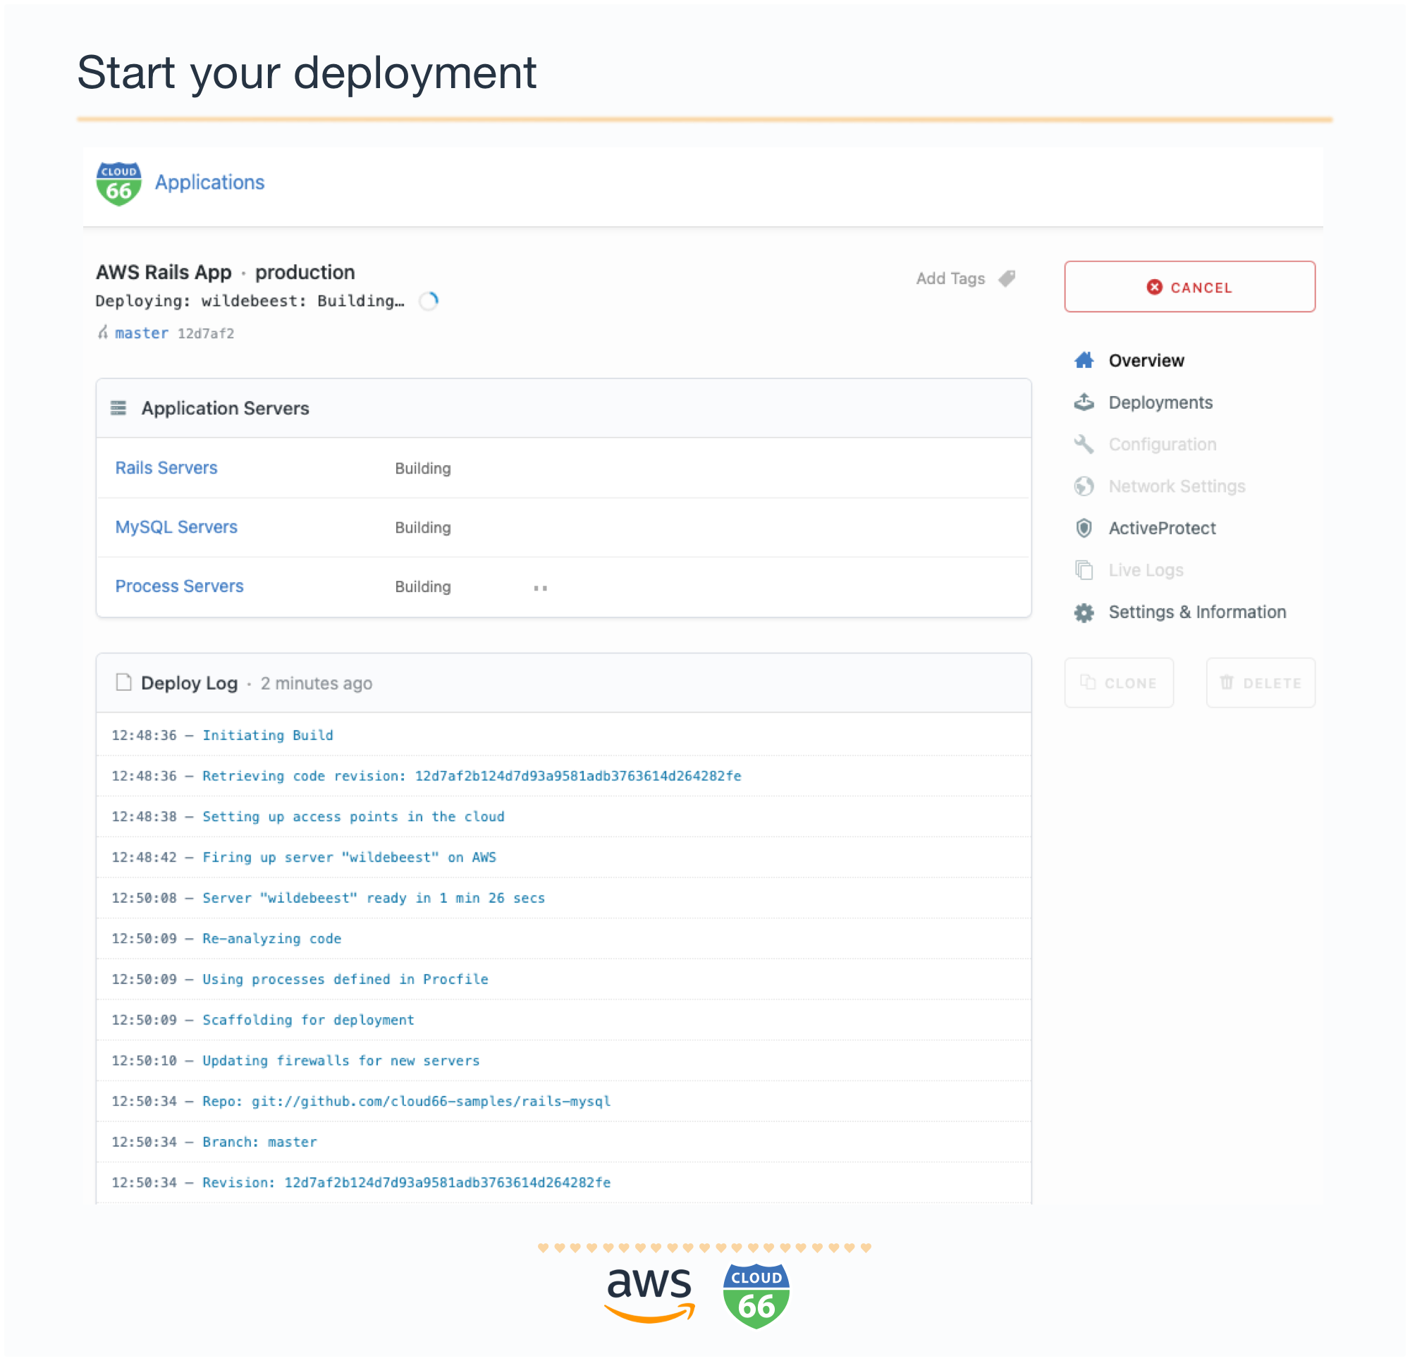This screenshot has height=1361, width=1410.
Task: Click the Delete button
Action: (x=1260, y=683)
